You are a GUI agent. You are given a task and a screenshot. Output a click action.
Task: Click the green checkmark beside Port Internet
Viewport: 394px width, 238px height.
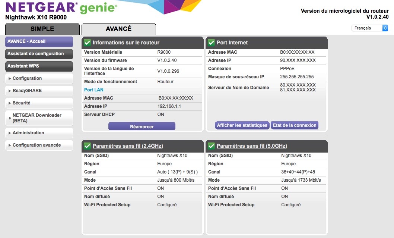211,43
